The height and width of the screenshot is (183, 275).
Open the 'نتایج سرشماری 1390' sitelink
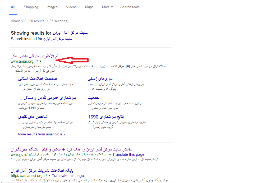pos(106,117)
